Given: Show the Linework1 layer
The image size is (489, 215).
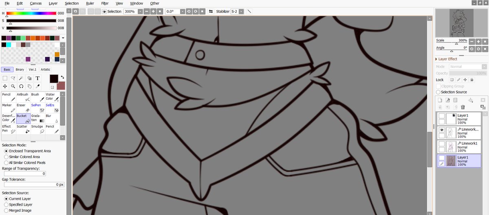Looking at the screenshot, I should (441, 143).
